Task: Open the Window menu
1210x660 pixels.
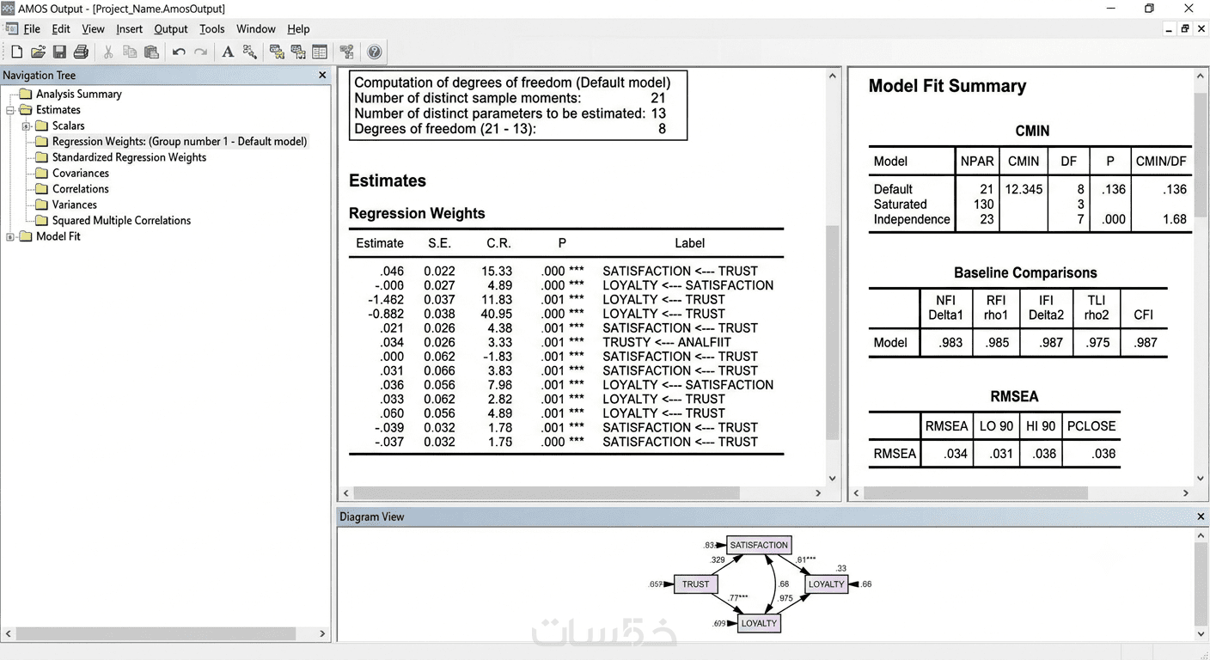Action: pos(256,29)
